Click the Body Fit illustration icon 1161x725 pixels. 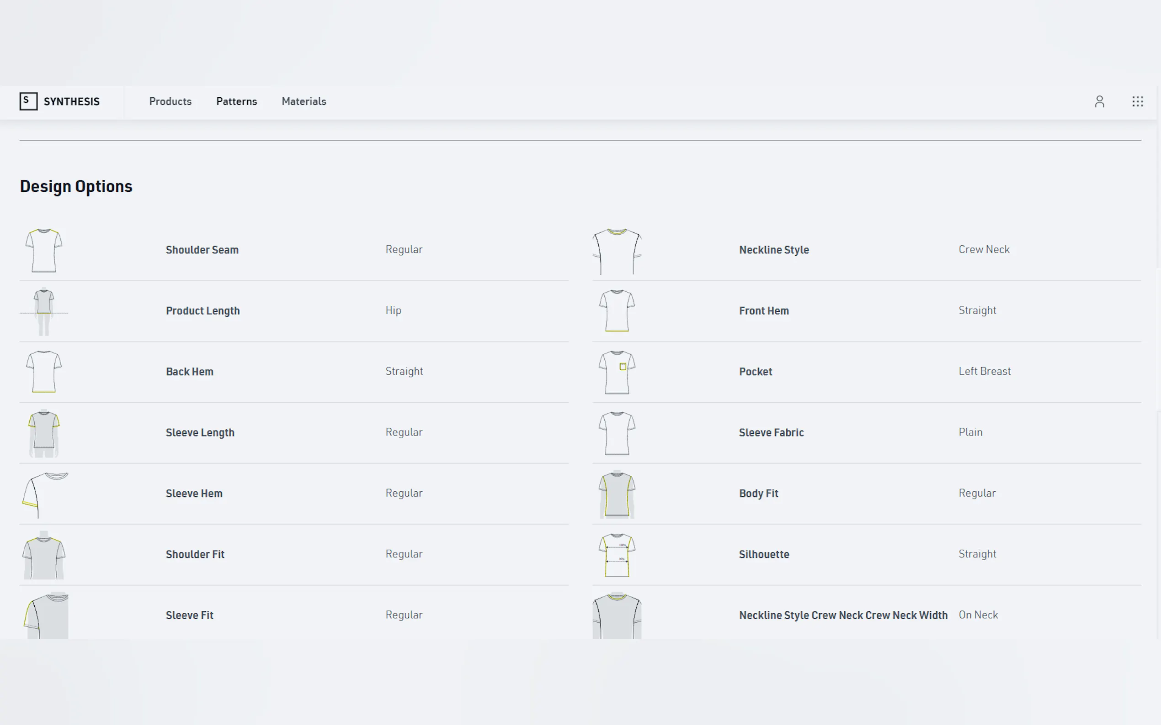tap(617, 494)
